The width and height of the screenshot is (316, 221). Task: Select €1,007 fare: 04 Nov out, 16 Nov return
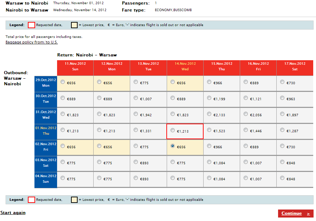tap(246, 178)
